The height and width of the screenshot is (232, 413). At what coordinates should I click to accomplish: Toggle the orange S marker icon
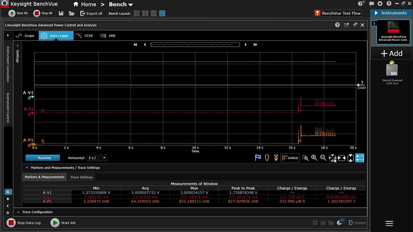click(276, 158)
